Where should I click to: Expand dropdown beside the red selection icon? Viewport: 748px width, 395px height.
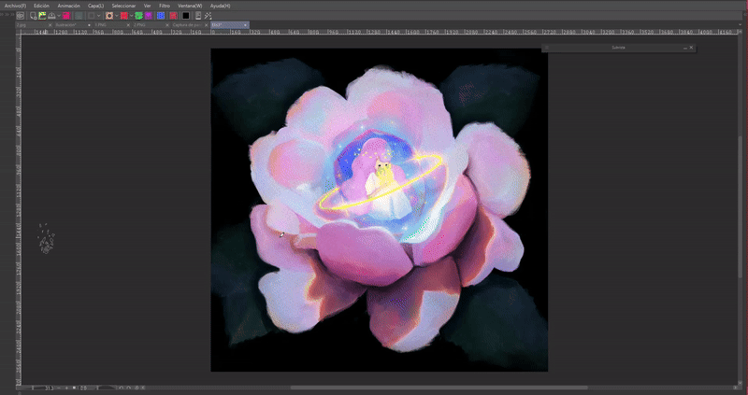coord(132,16)
